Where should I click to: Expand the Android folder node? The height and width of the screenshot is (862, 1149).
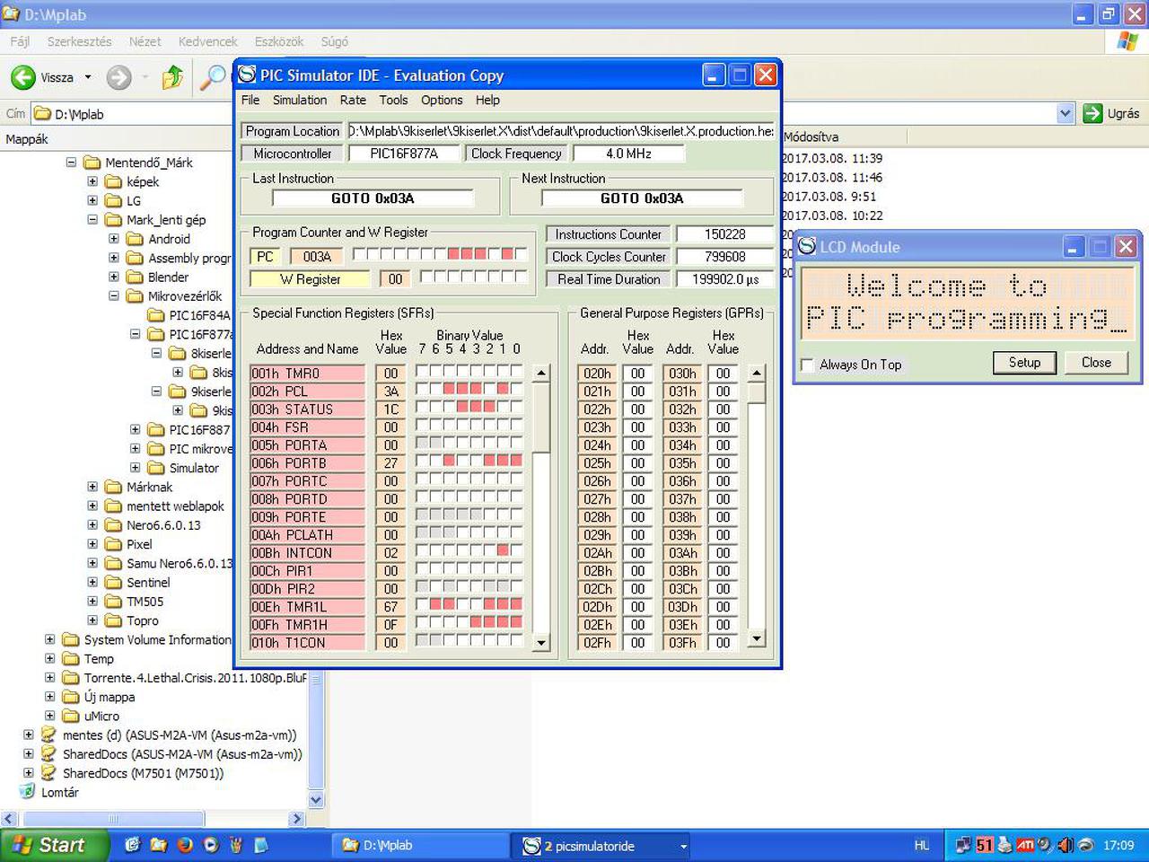[x=114, y=239]
